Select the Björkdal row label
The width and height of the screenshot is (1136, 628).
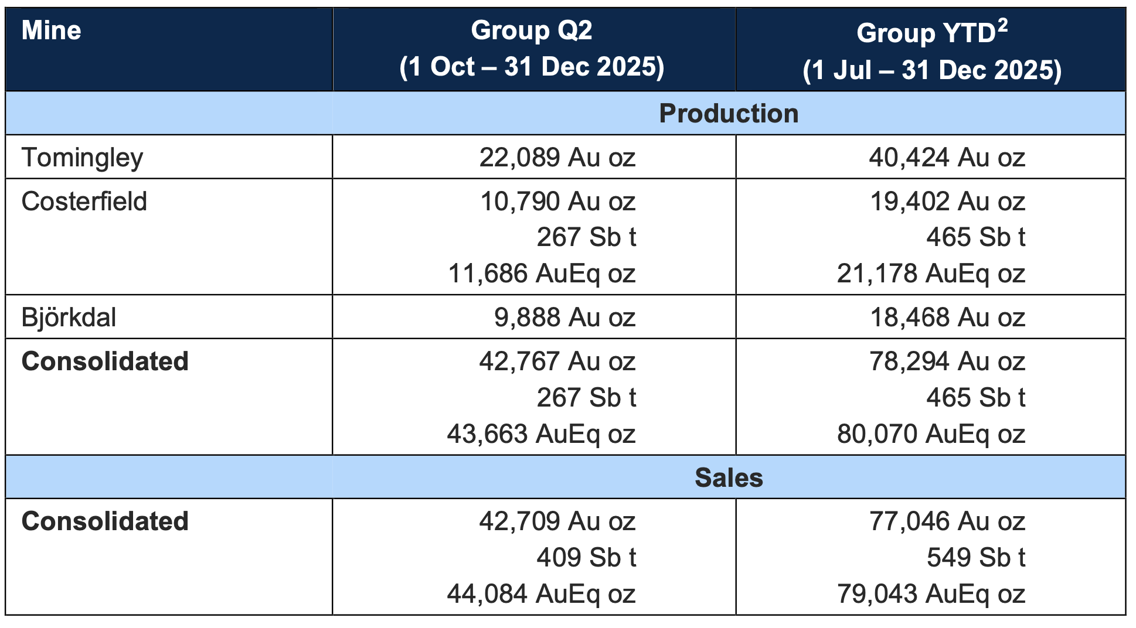coord(69,318)
